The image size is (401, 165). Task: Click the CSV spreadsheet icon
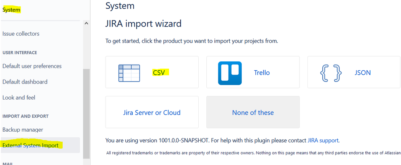(x=129, y=73)
